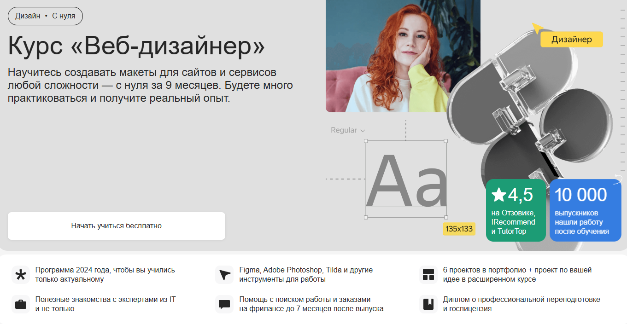Click the bookmark diploma icon beside "Диплом о профессиональной"
The width and height of the screenshot is (627, 324).
pyautogui.click(x=428, y=304)
